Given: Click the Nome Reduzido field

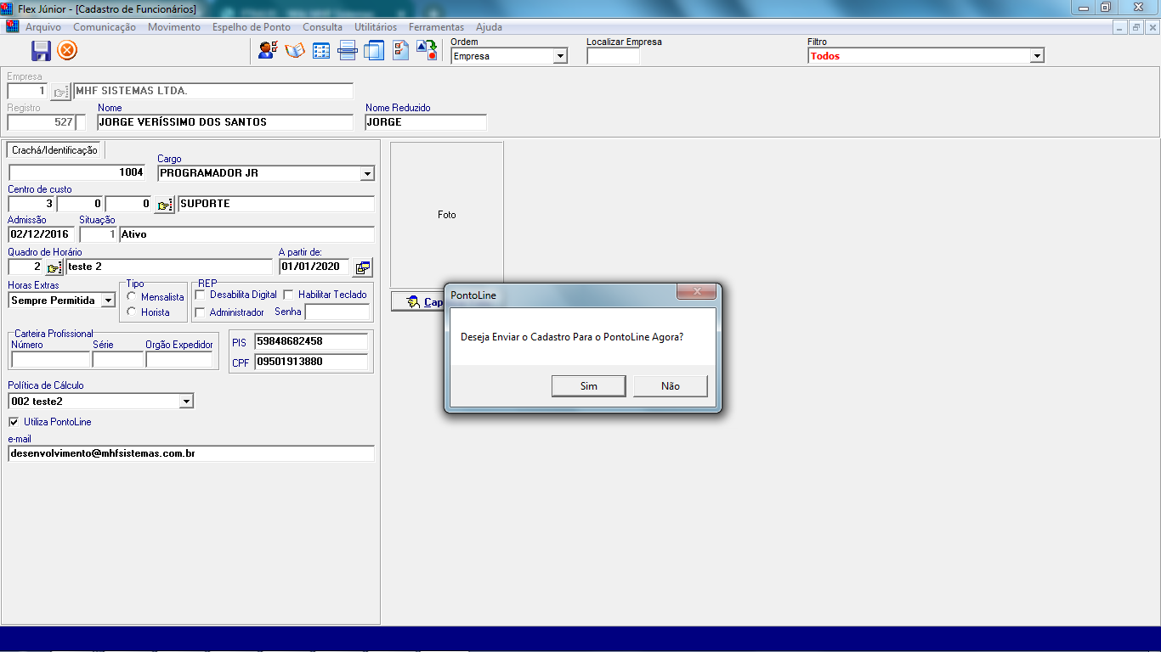Looking at the screenshot, I should (426, 122).
